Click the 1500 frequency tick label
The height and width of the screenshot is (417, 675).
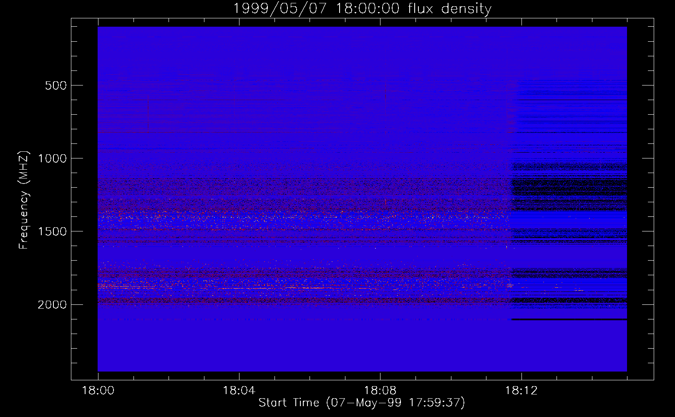(52, 231)
